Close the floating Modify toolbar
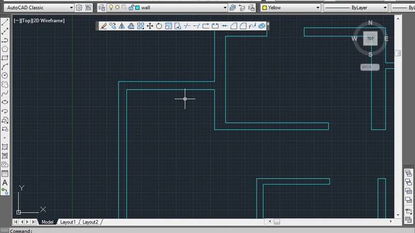The height and width of the screenshot is (233, 415). click(x=268, y=24)
